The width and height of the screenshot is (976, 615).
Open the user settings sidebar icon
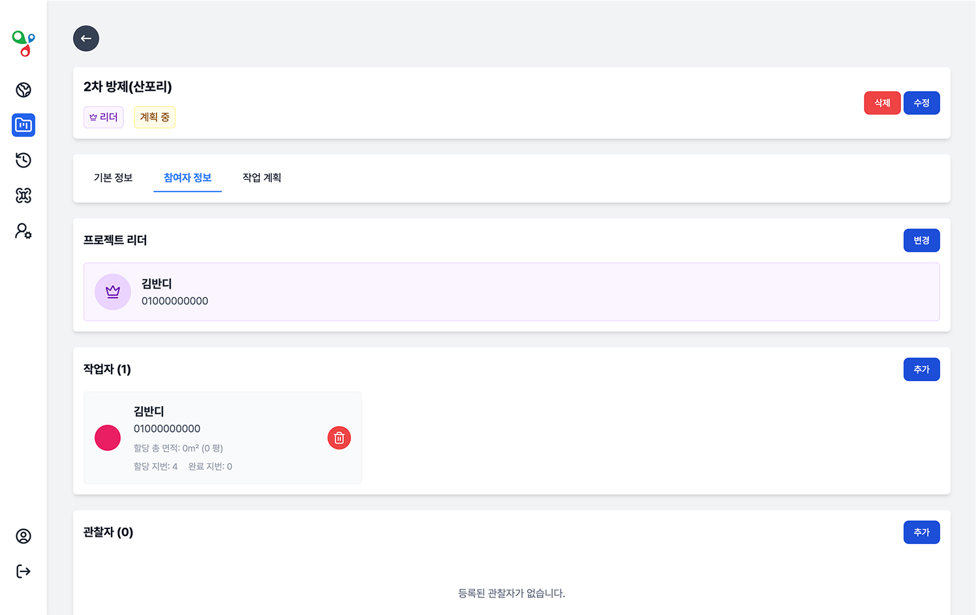(23, 231)
